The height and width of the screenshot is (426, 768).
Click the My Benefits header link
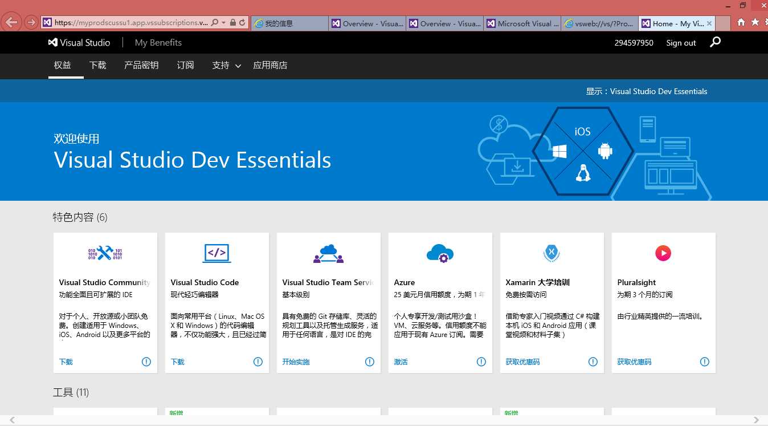pyautogui.click(x=158, y=42)
